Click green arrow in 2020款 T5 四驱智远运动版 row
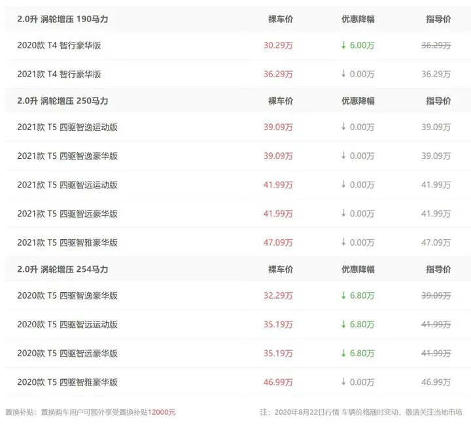This screenshot has width=471, height=428. coord(343,324)
